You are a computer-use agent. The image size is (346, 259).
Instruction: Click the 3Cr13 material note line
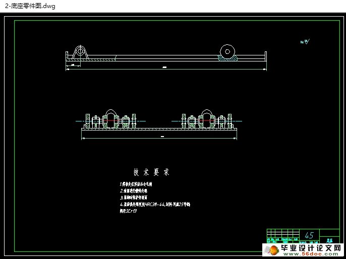click(129, 211)
